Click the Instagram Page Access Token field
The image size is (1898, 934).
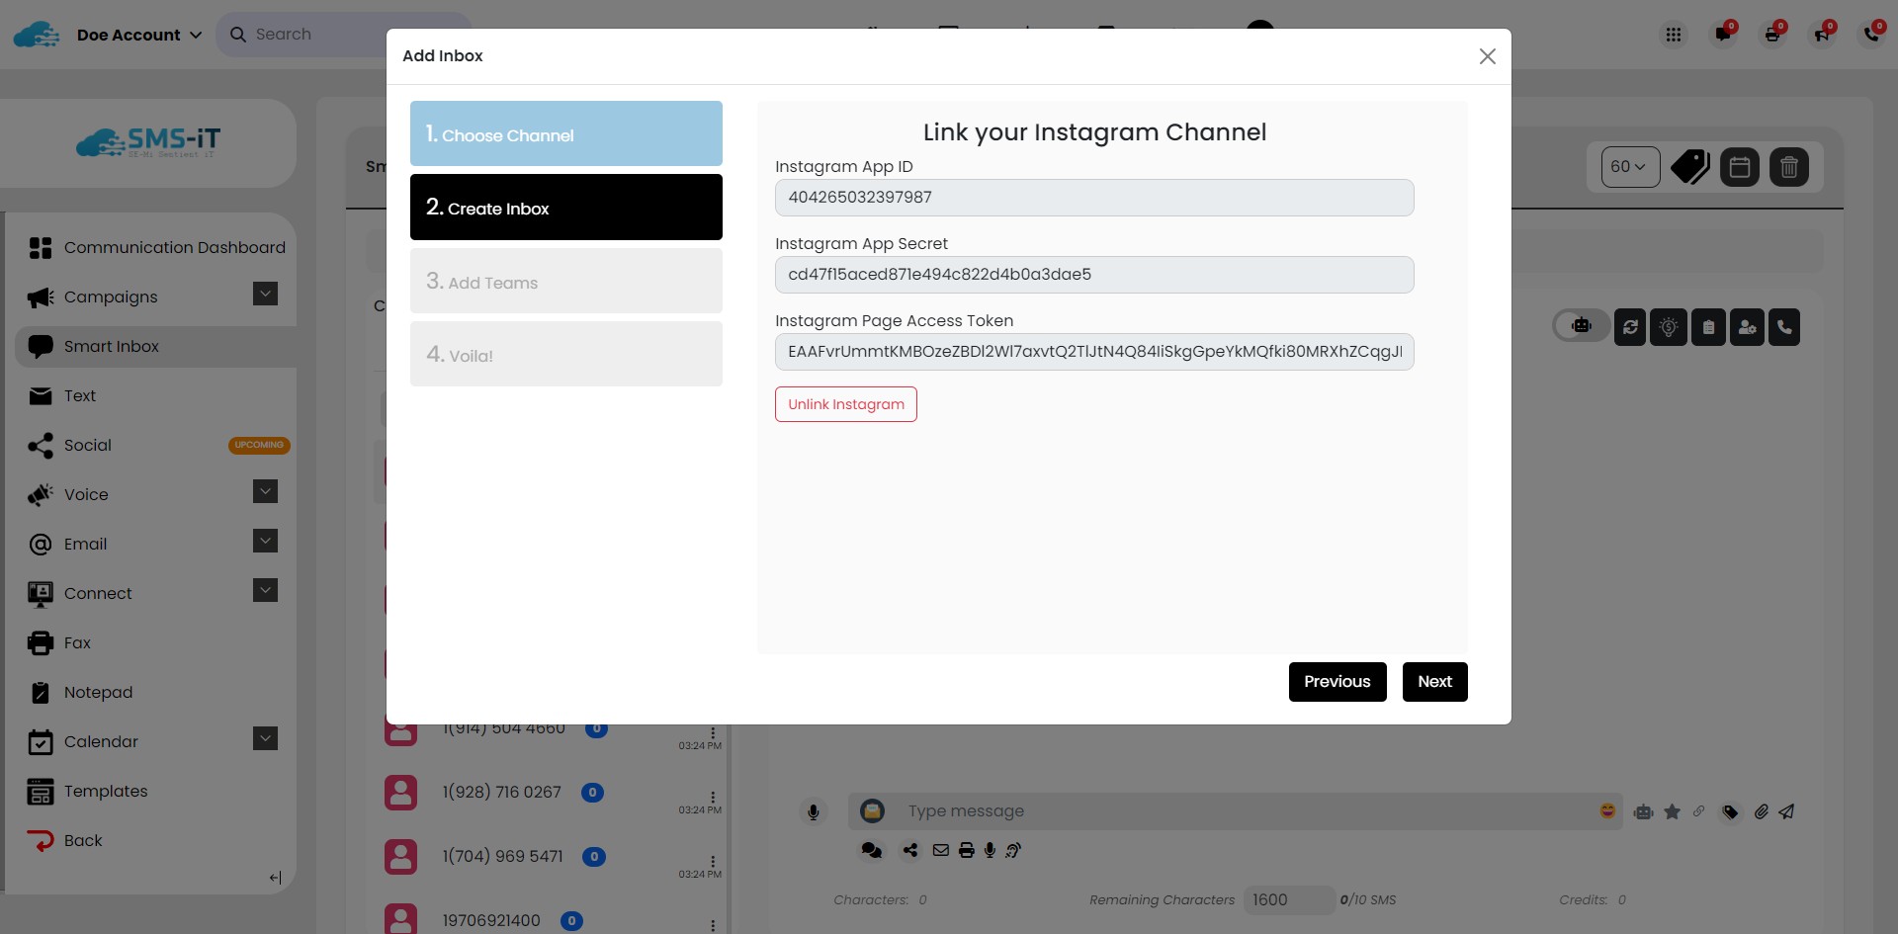point(1094,352)
